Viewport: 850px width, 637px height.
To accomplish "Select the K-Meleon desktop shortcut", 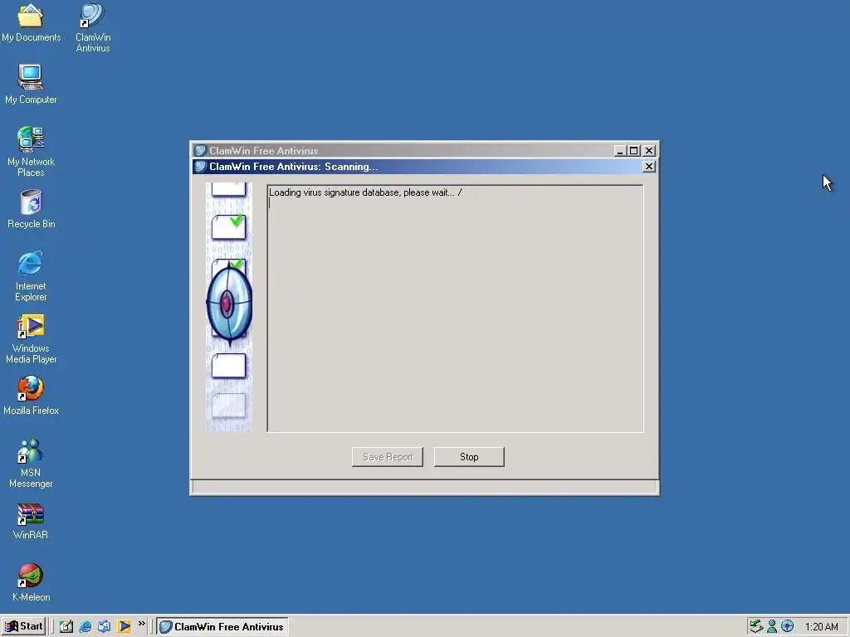I will point(31,583).
